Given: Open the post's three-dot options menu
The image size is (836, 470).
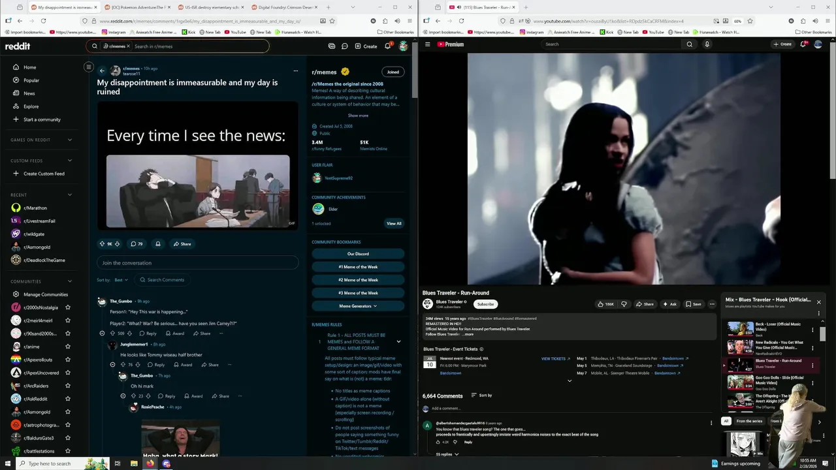Looking at the screenshot, I should point(295,70).
